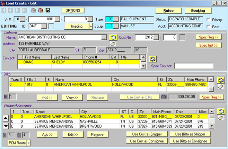Open lookup next to 1001 field

(57, 19)
